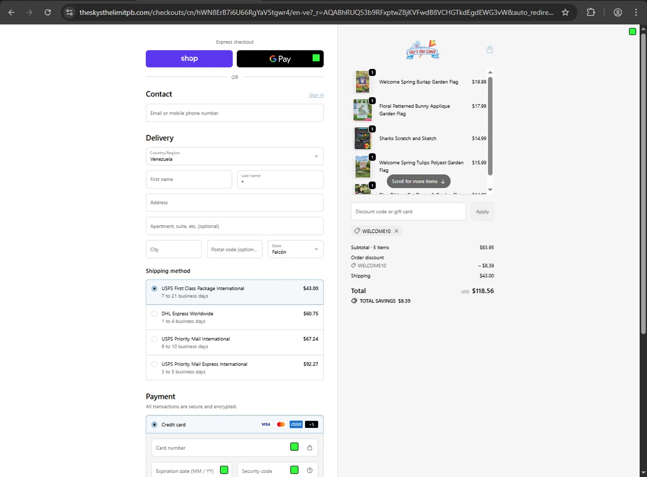Viewport: 647px width, 477px height.
Task: Focus the Address field
Action: coord(235,203)
